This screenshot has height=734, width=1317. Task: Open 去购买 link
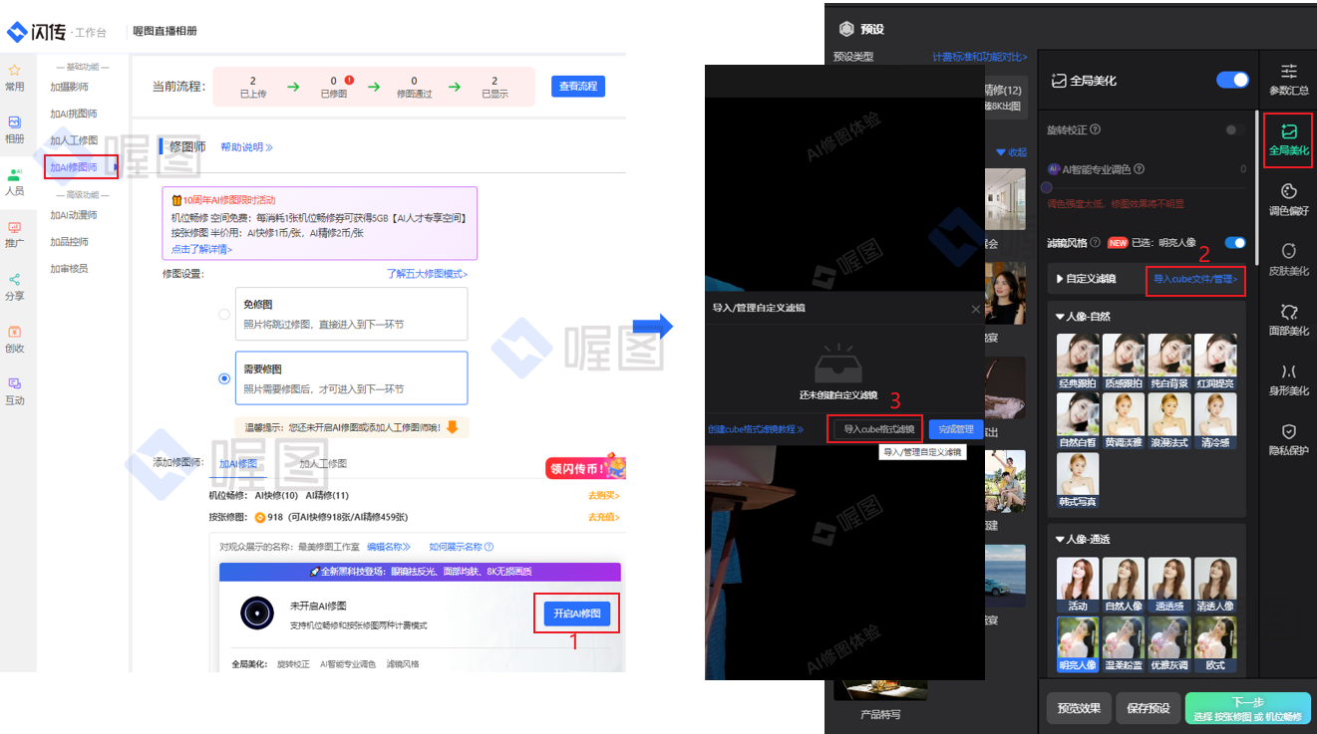click(603, 495)
